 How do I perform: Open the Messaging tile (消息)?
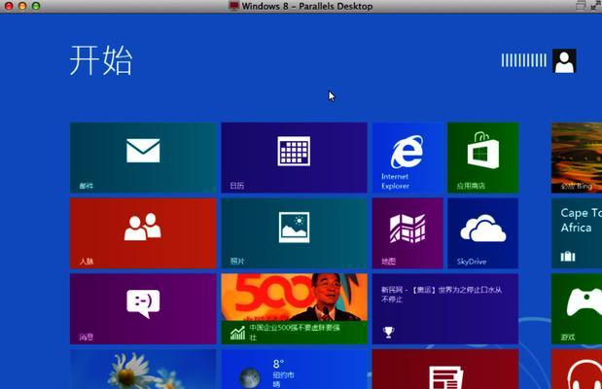(x=143, y=308)
